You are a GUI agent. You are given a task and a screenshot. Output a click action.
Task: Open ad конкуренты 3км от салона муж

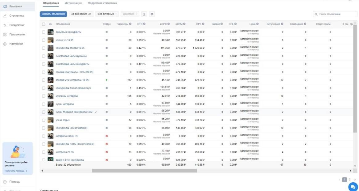73,88
